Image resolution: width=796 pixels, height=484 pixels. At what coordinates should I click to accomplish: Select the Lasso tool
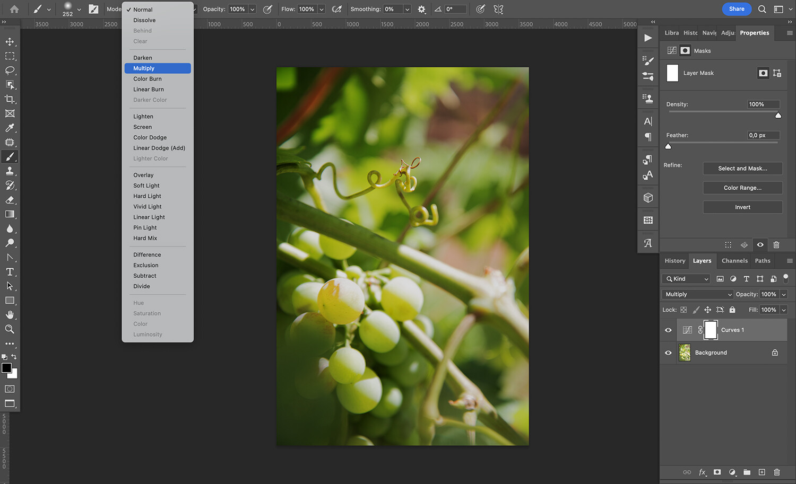(10, 71)
